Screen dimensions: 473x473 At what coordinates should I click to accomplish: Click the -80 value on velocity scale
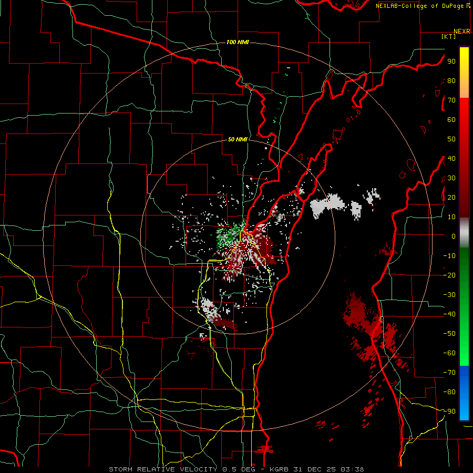click(x=449, y=392)
